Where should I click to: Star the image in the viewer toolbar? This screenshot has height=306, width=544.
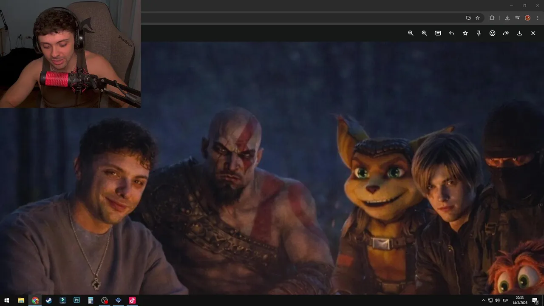pyautogui.click(x=465, y=33)
